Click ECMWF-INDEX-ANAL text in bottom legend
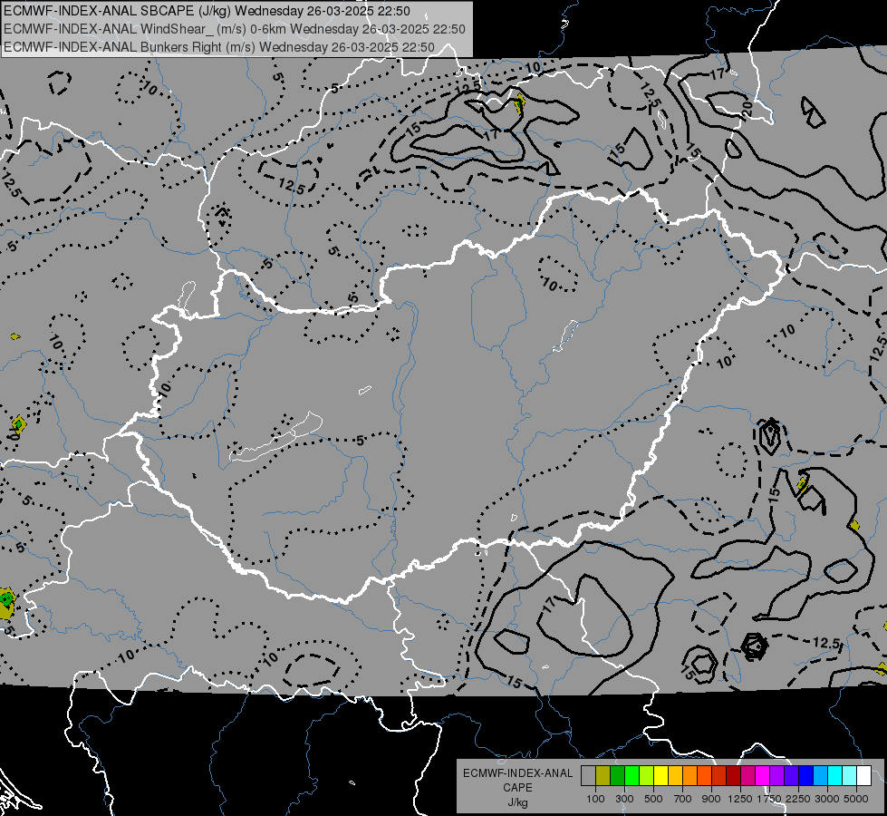887x816 pixels. pos(517,773)
